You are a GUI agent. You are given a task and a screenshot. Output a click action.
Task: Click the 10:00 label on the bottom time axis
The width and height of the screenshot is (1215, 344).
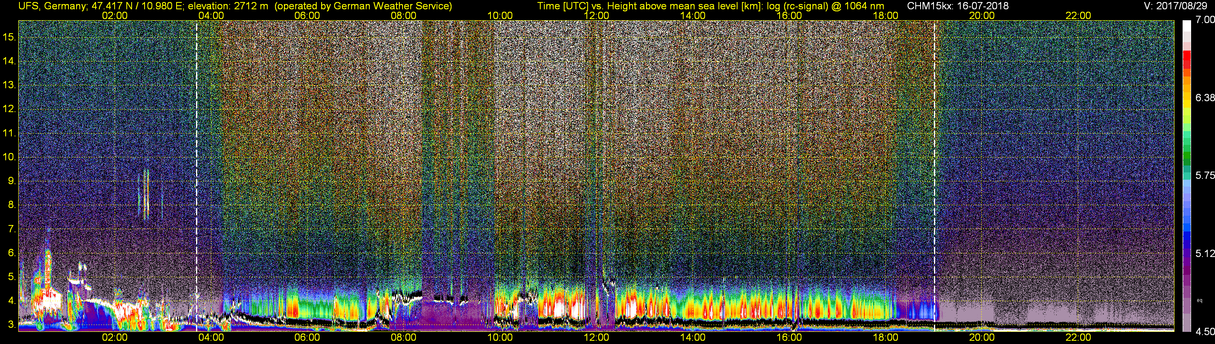pyautogui.click(x=500, y=338)
